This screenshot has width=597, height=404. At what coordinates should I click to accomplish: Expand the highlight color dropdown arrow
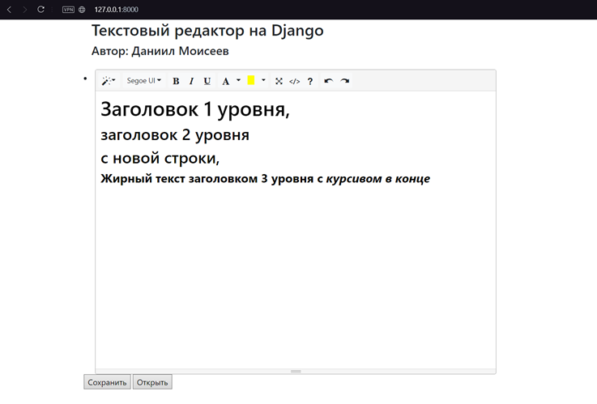(x=263, y=81)
